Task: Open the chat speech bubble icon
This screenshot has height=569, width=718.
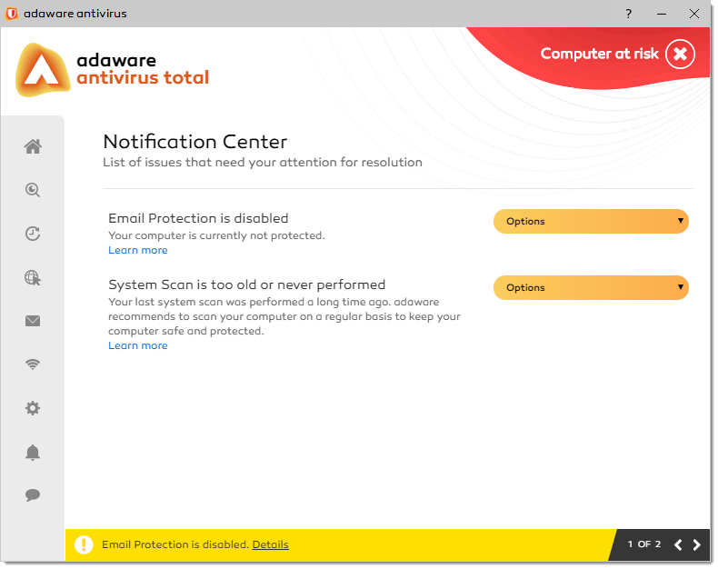Action: [33, 495]
